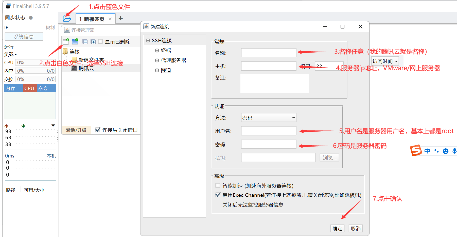The height and width of the screenshot is (237, 457).
Task: Toggle the 显示已删除 checkbox
Action: click(100, 41)
